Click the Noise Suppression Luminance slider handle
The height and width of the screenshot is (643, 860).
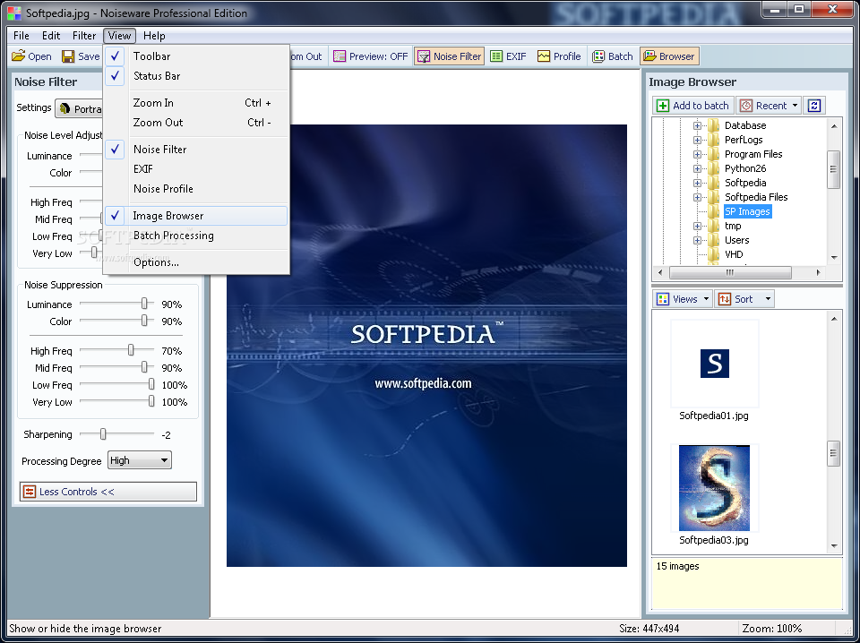(144, 304)
